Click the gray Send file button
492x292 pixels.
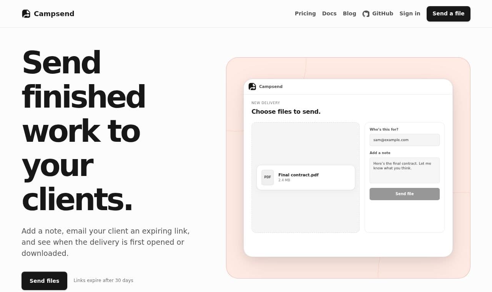coord(404,194)
